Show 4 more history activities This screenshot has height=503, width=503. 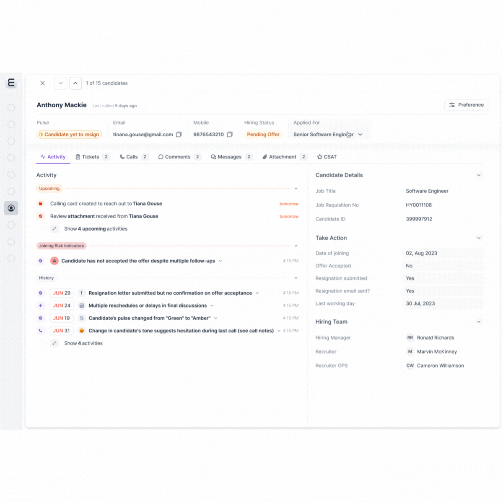(83, 343)
